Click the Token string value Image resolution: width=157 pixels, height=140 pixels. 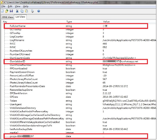129,101
